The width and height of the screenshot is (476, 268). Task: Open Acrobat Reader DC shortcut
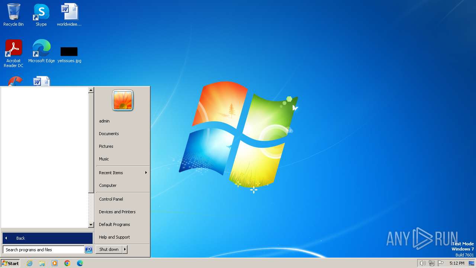click(13, 54)
